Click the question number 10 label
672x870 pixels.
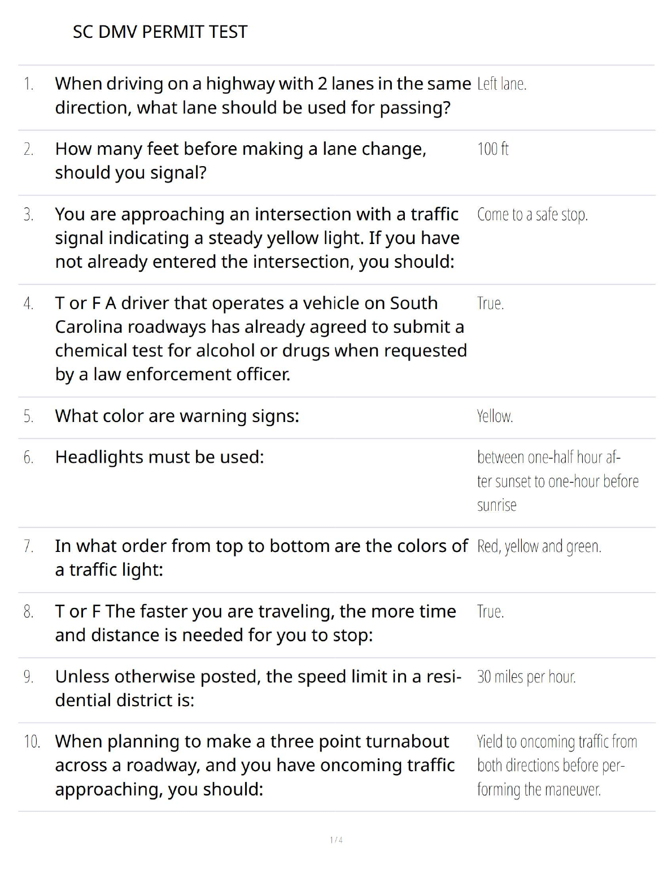(32, 742)
